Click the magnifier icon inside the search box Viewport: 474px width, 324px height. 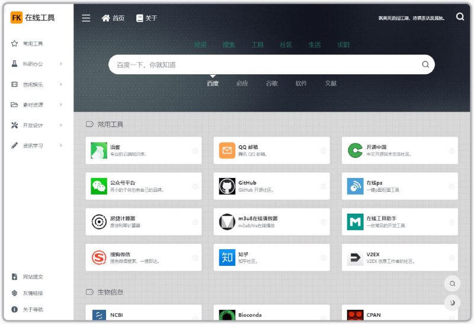click(425, 65)
